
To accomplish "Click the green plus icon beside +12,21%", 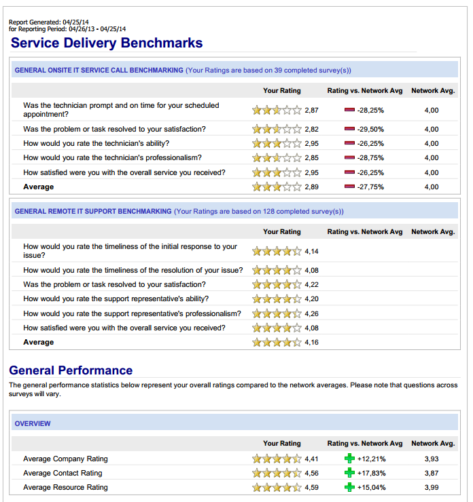I will click(x=349, y=459).
